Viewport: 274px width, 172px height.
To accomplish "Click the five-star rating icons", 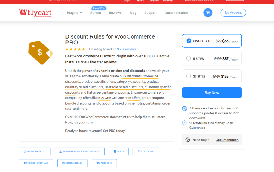I will coord(75,49).
